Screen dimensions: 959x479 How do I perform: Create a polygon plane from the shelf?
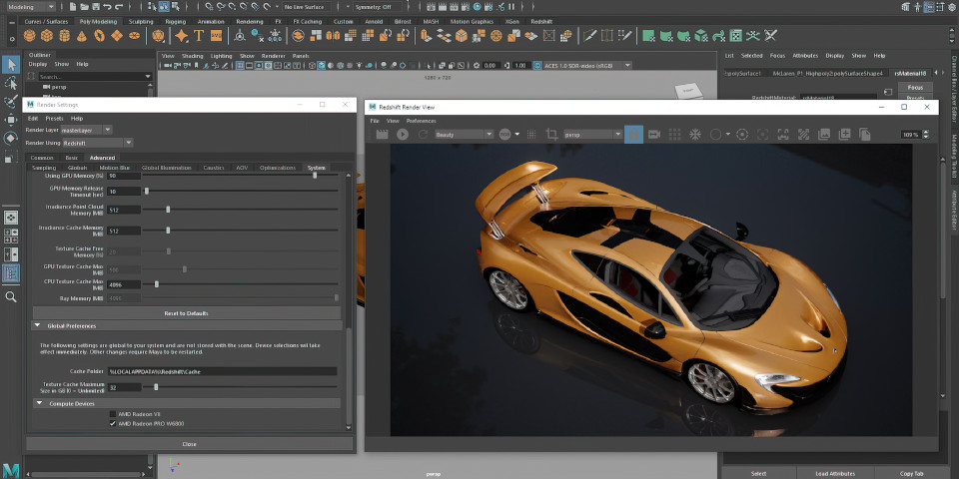[x=116, y=36]
